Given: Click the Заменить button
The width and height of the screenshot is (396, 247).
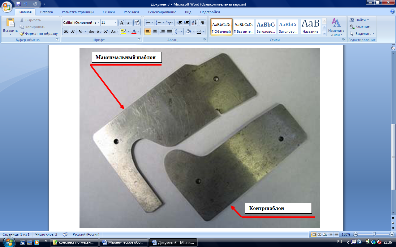Looking at the screenshot, I should [361, 27].
